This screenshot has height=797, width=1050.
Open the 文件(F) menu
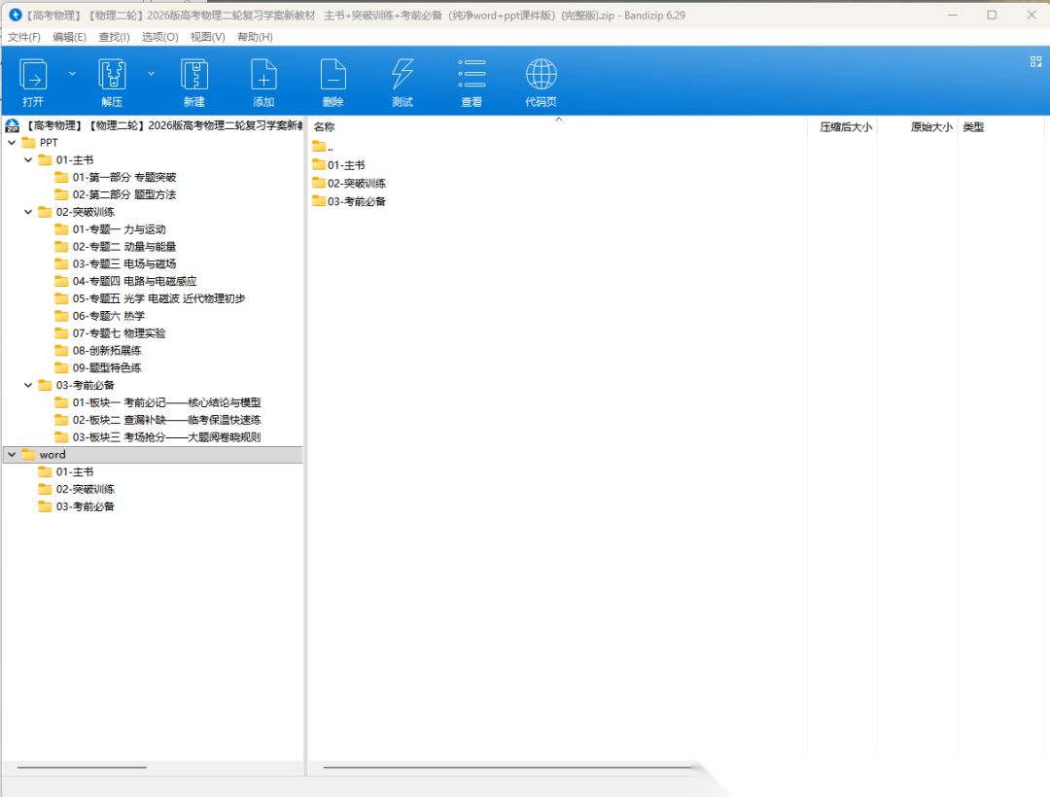click(24, 37)
